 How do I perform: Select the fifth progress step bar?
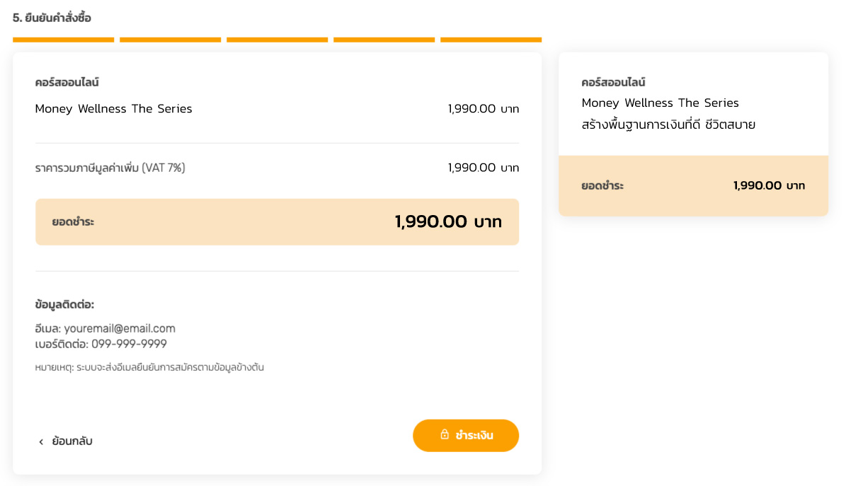click(x=491, y=40)
